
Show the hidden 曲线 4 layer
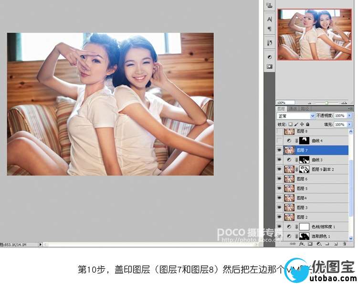(x=279, y=141)
